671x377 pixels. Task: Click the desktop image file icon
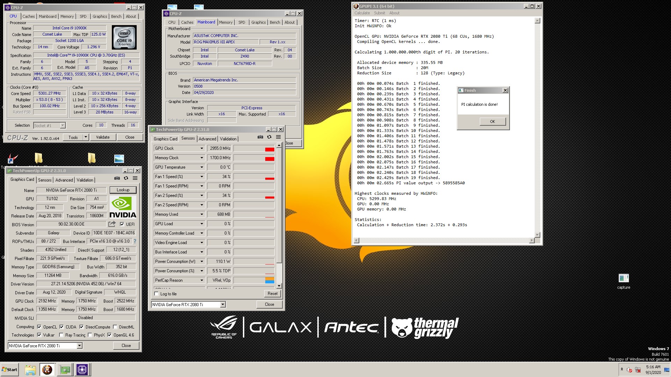pos(119,159)
